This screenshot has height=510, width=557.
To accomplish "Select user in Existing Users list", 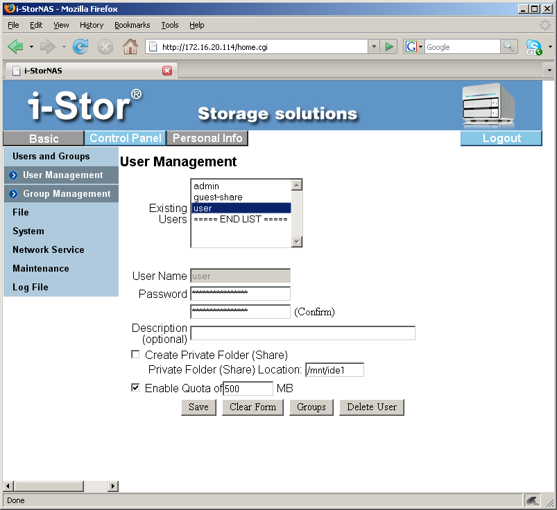I will pyautogui.click(x=241, y=208).
